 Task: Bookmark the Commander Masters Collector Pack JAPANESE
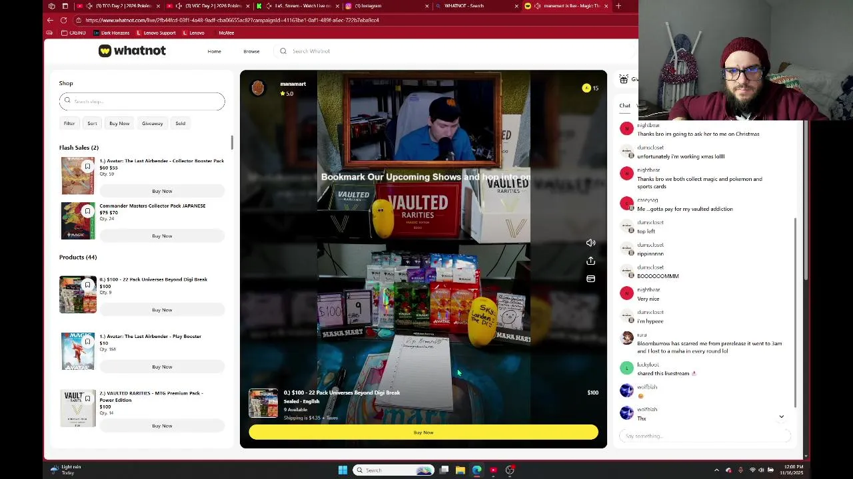pos(87,211)
